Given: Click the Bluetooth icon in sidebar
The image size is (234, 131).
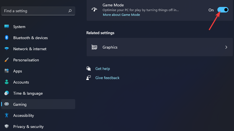Looking at the screenshot, I should pyautogui.click(x=7, y=37).
